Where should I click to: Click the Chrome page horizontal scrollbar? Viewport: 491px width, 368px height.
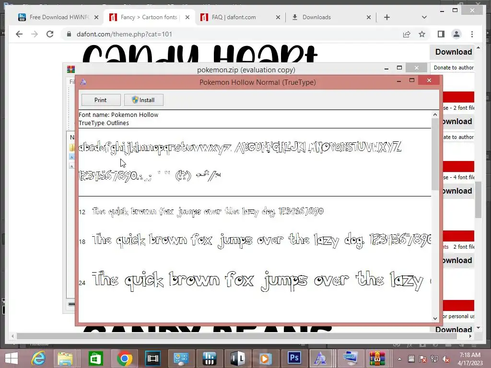[237, 336]
